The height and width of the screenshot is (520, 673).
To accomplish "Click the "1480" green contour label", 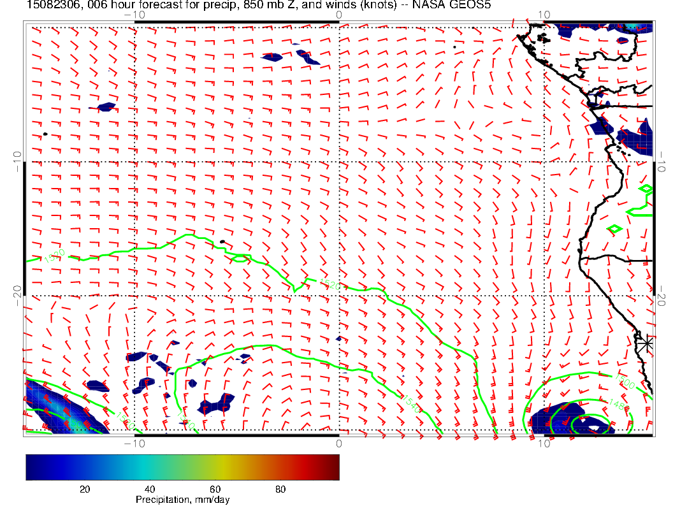I will click(x=618, y=404).
